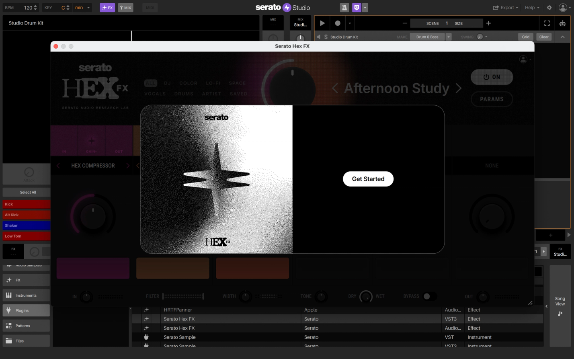
Task: Open Song View via its note icon
Action: [560, 314]
